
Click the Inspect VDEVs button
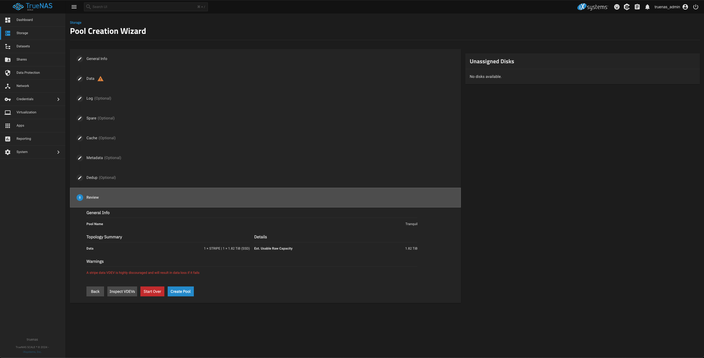pyautogui.click(x=122, y=291)
